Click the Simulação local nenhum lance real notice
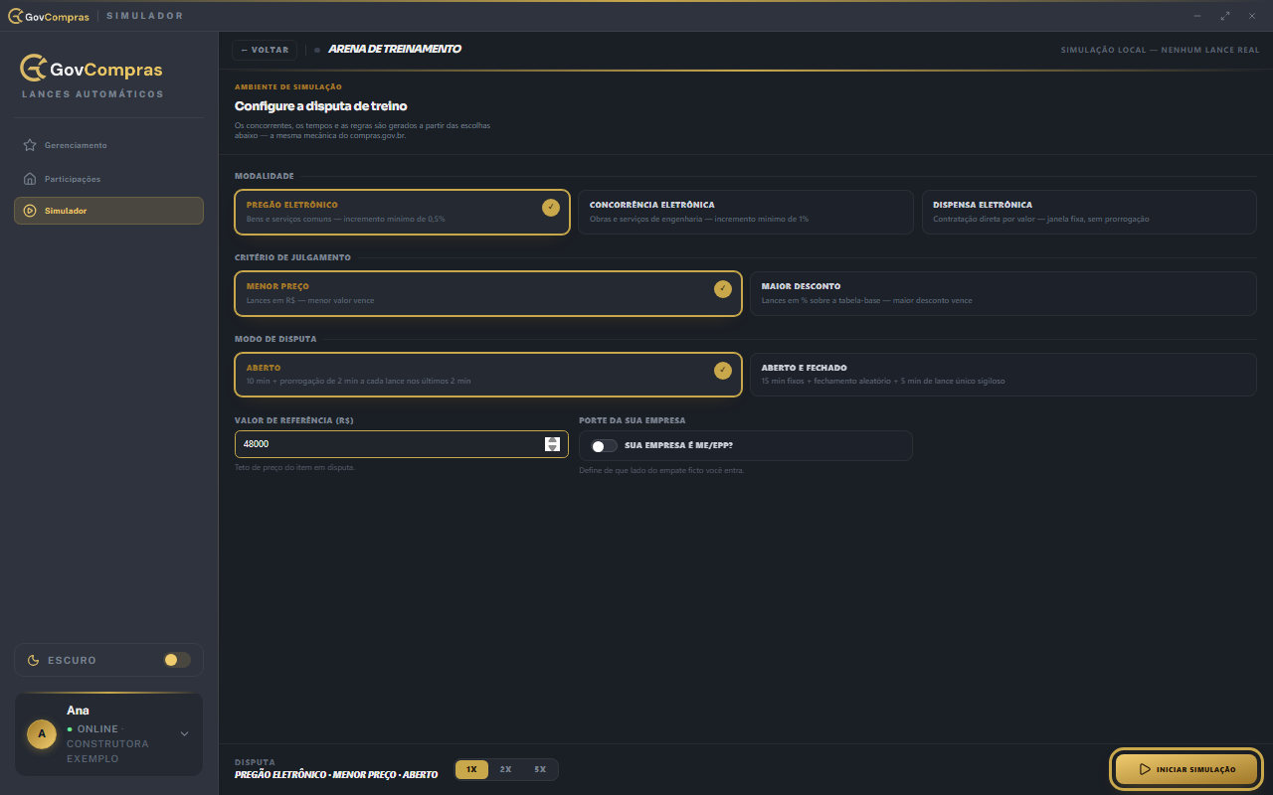Screen dimensions: 1273x795 pos(1160,50)
